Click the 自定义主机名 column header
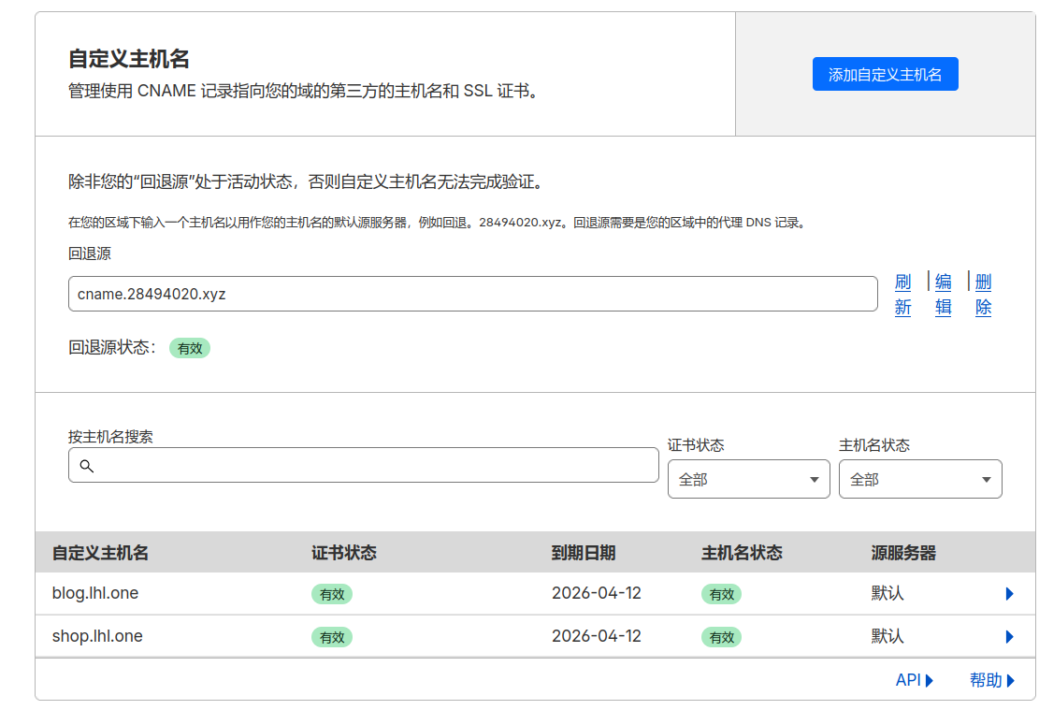1039x710 pixels. pyautogui.click(x=100, y=553)
